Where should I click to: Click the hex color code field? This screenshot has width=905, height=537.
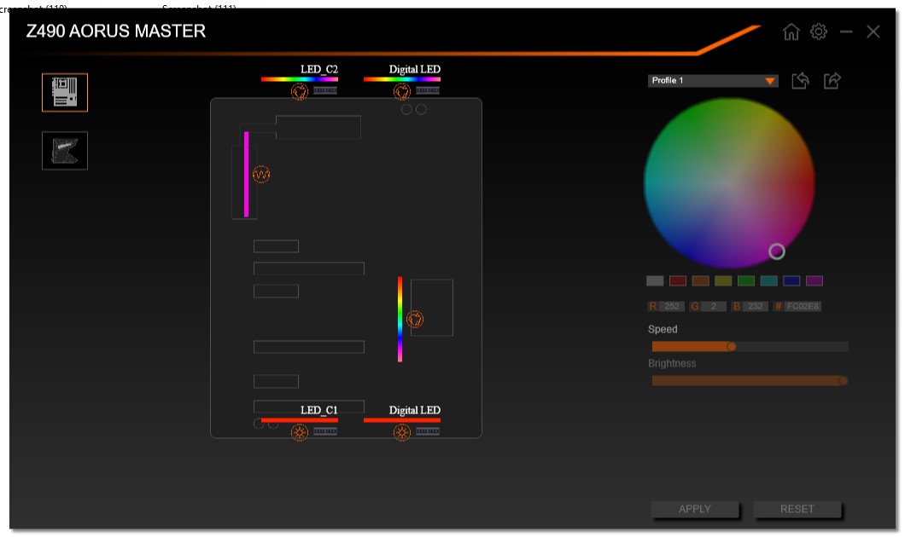[x=803, y=306]
